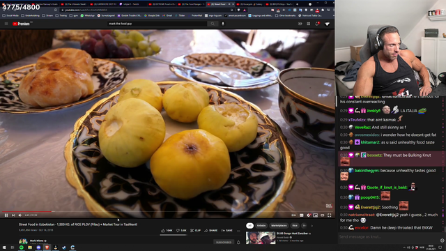This screenshot has width=446, height=251.
Task: Open Steam from the taskbar
Action: pyautogui.click(x=64, y=248)
